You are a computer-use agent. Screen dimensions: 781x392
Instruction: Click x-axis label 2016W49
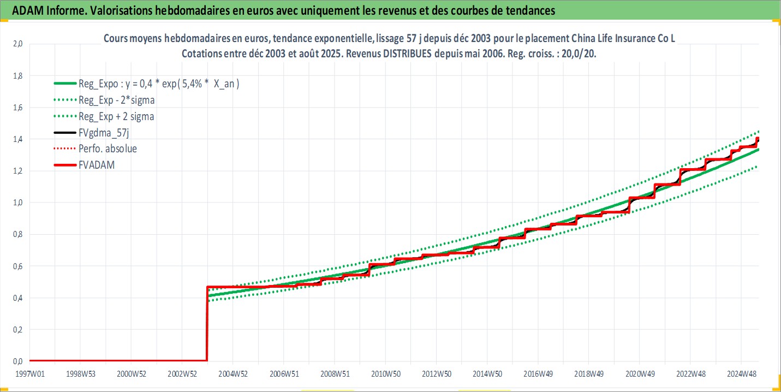click(538, 373)
